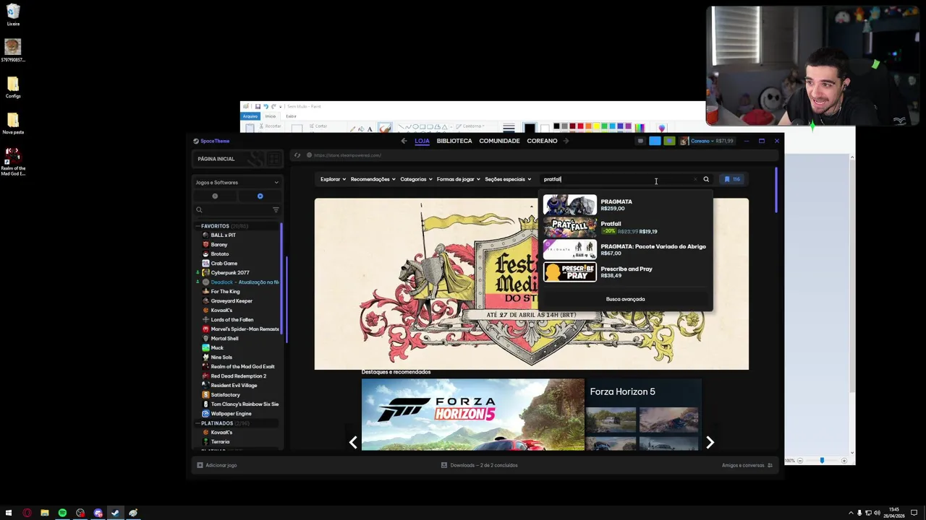
Task: Expand the Seções especiais menu
Action: pos(508,179)
